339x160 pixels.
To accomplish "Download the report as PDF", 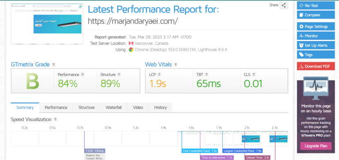I will [316, 66].
